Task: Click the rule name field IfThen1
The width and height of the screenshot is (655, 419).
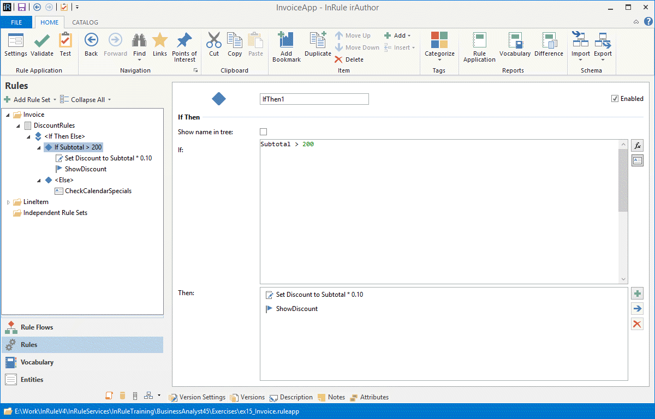Action: click(314, 99)
